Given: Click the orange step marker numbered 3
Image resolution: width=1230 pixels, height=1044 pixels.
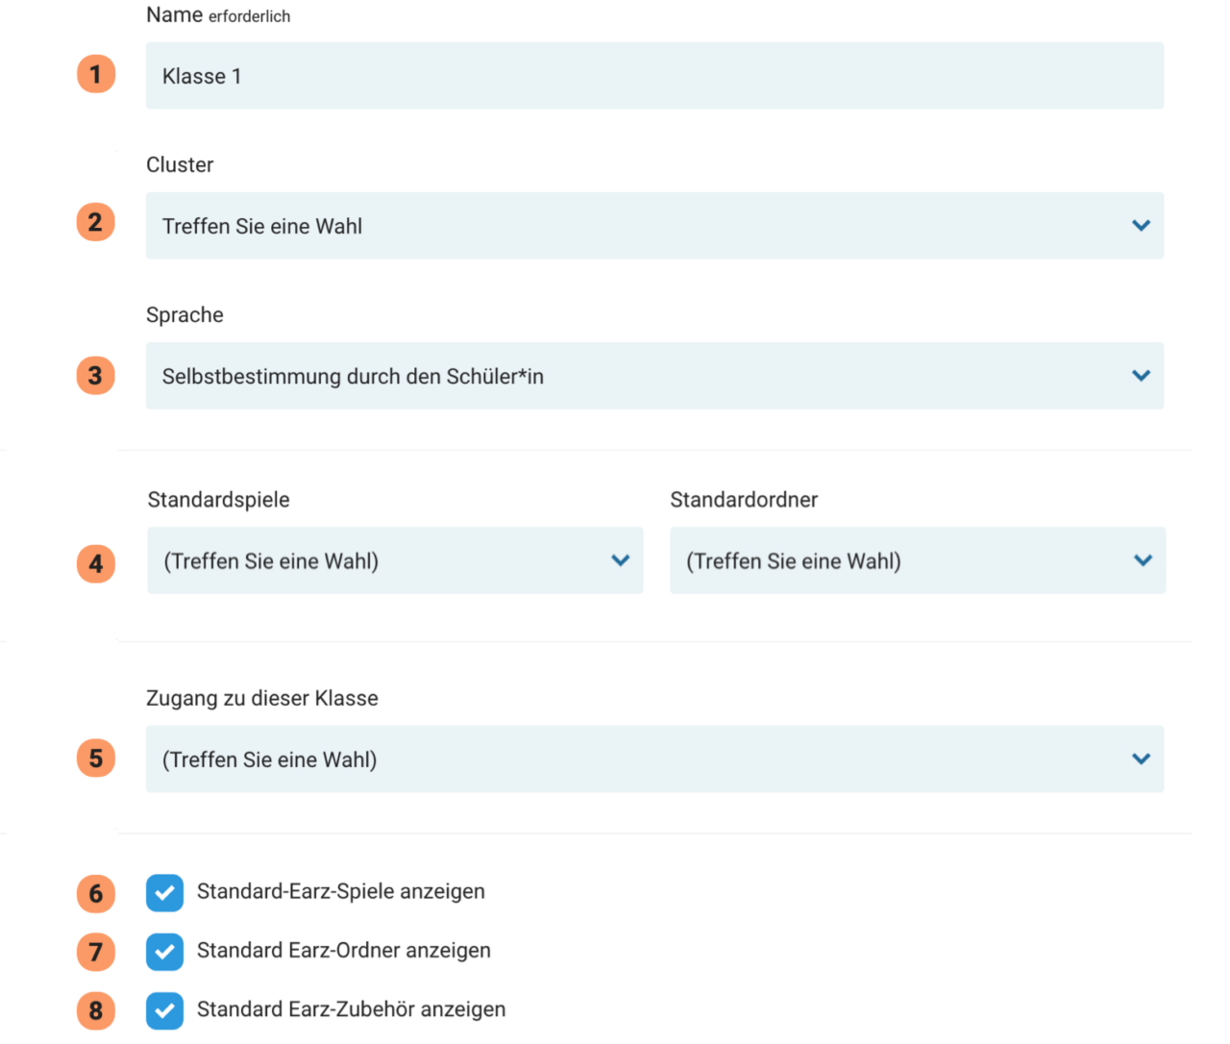Looking at the screenshot, I should [x=95, y=376].
